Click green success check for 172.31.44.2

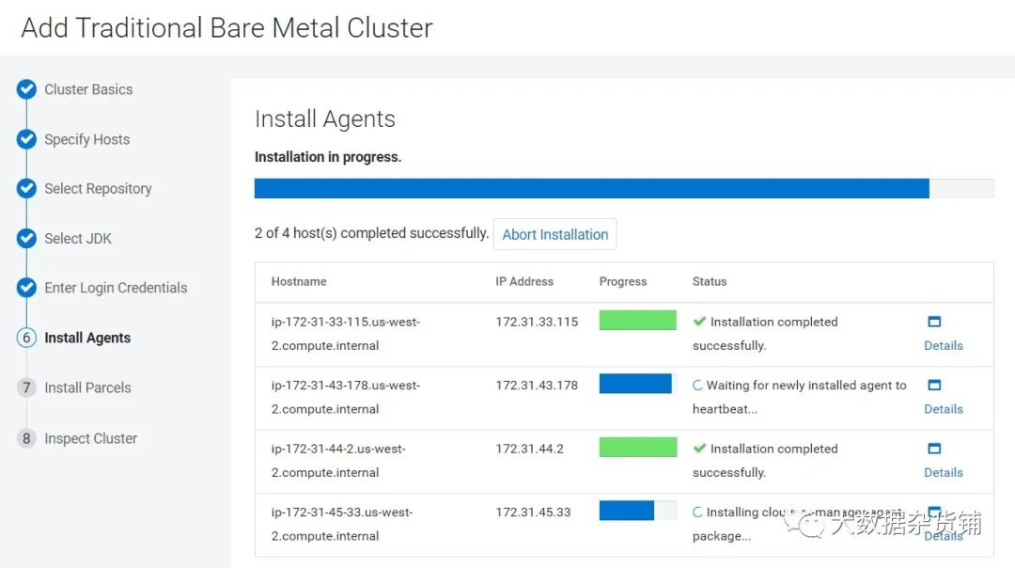[x=699, y=449]
